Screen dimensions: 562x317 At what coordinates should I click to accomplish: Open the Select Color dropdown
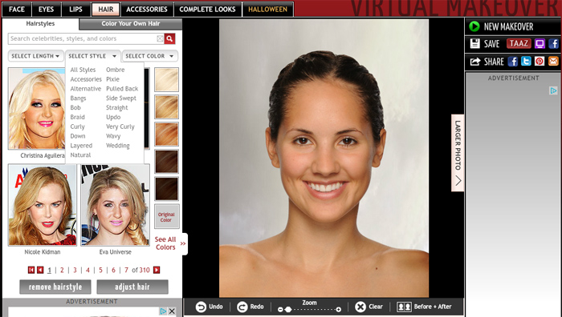[150, 56]
